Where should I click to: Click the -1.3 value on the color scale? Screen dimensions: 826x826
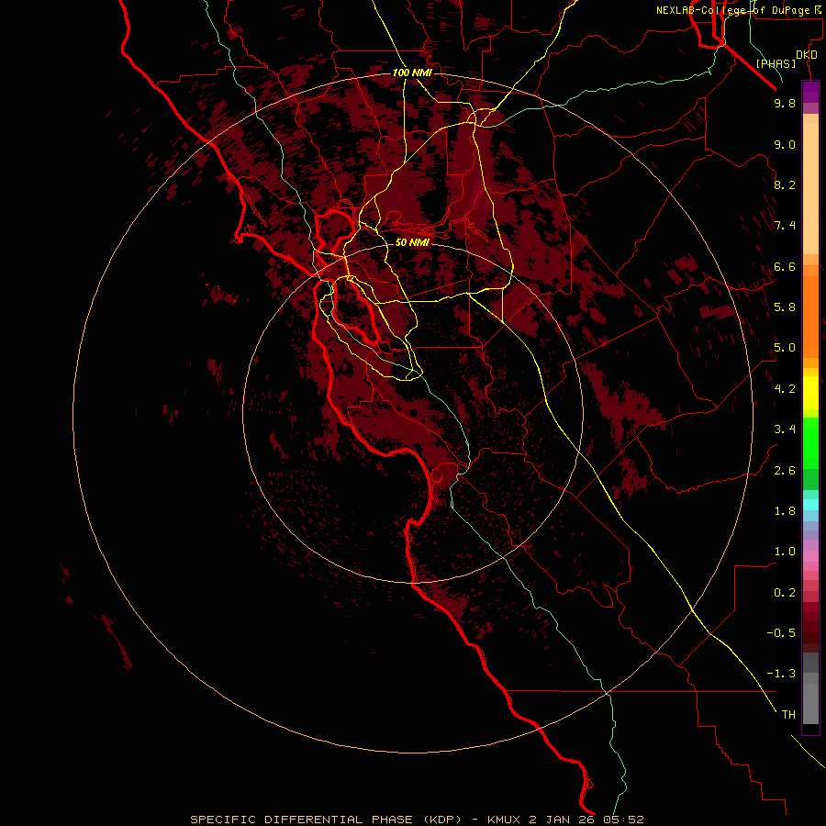781,674
